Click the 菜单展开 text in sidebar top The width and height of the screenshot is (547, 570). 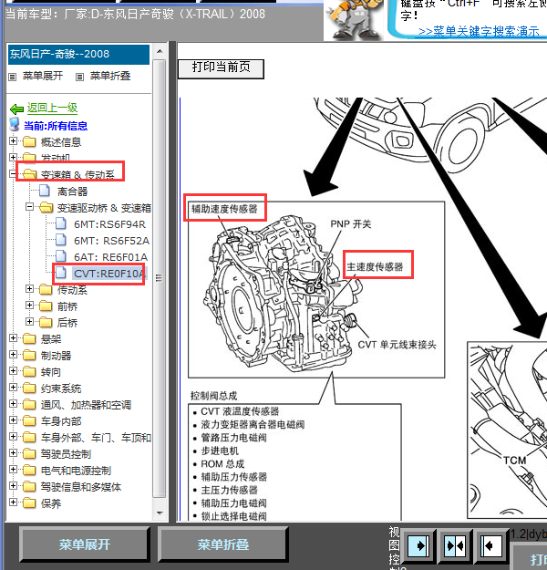pos(43,76)
